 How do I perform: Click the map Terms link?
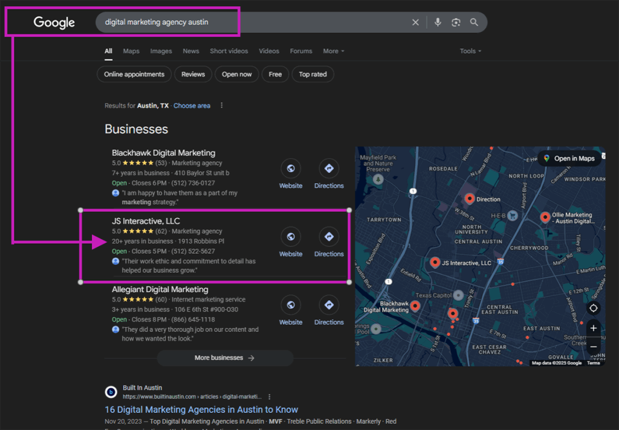(x=593, y=363)
